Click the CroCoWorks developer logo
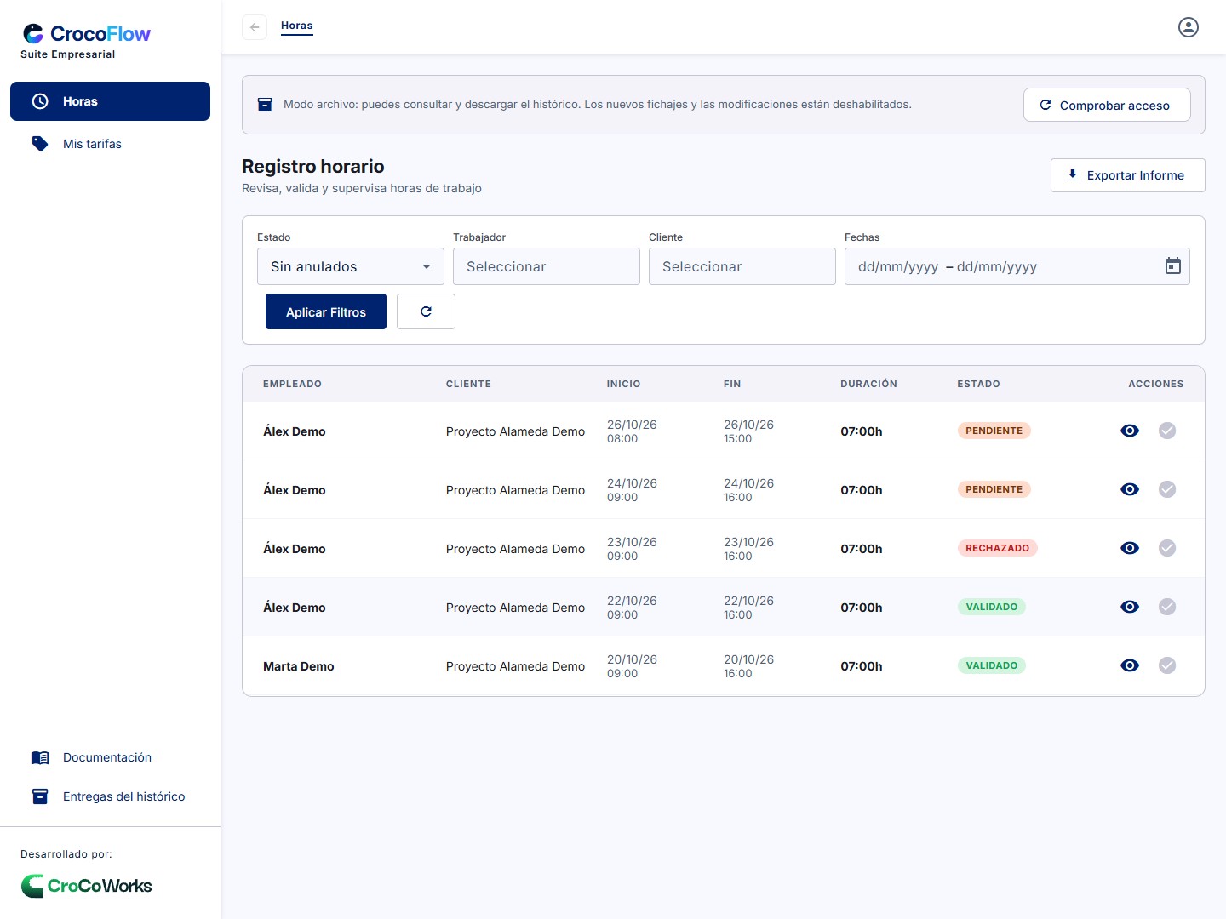1226x919 pixels. (86, 886)
